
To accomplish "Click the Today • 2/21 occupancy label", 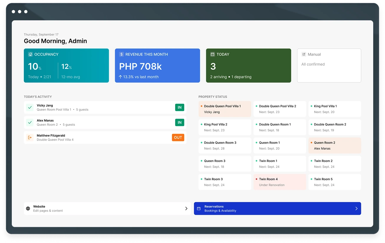I will (x=40, y=77).
